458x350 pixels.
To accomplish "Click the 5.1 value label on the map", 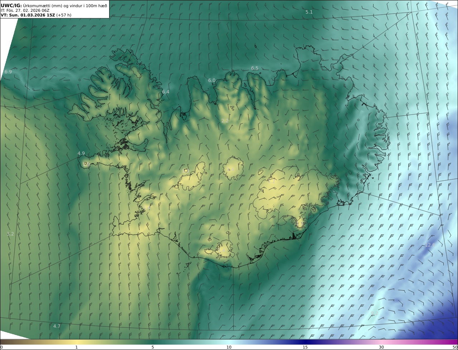I will [309, 12].
